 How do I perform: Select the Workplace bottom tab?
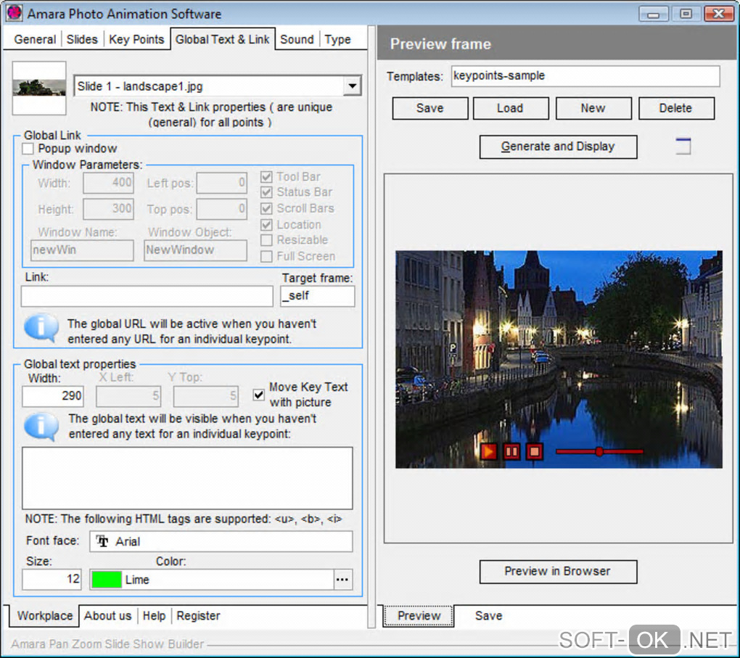click(45, 615)
